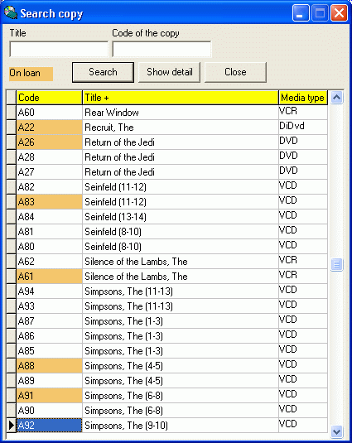This screenshot has width=352, height=443.
Task: Sort by the Title column header
Action: coord(181,98)
